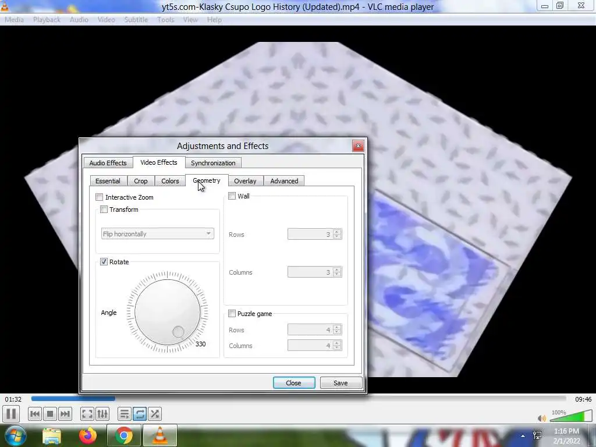This screenshot has width=596, height=447.
Task: Click the VLC cone title bar icon
Action: [x=4, y=6]
